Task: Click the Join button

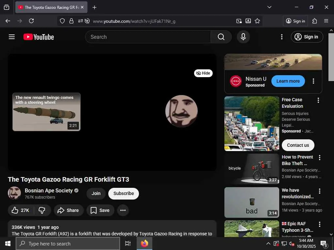Action: pos(96,193)
